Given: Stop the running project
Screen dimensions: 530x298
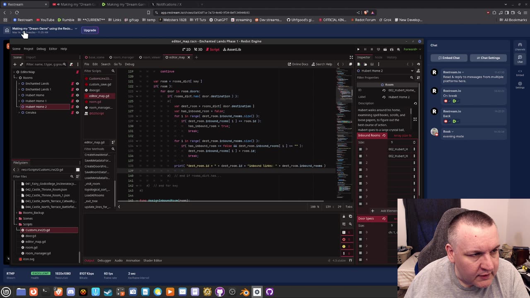Looking at the screenshot, I should tap(371, 49).
